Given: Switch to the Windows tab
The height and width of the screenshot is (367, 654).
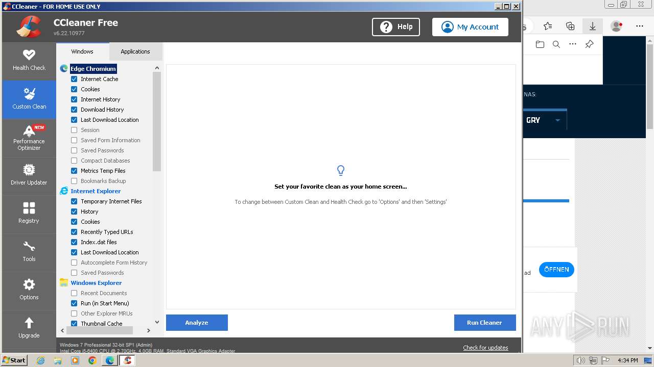Looking at the screenshot, I should pyautogui.click(x=82, y=51).
